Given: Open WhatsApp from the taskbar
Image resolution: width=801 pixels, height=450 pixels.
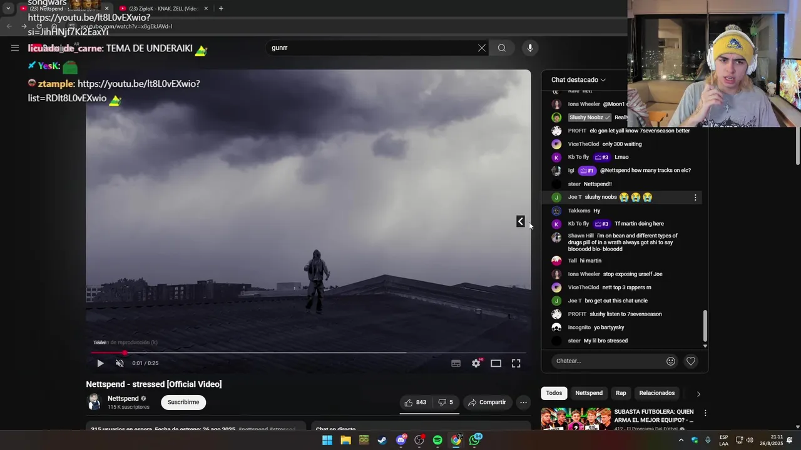Looking at the screenshot, I should point(475,440).
